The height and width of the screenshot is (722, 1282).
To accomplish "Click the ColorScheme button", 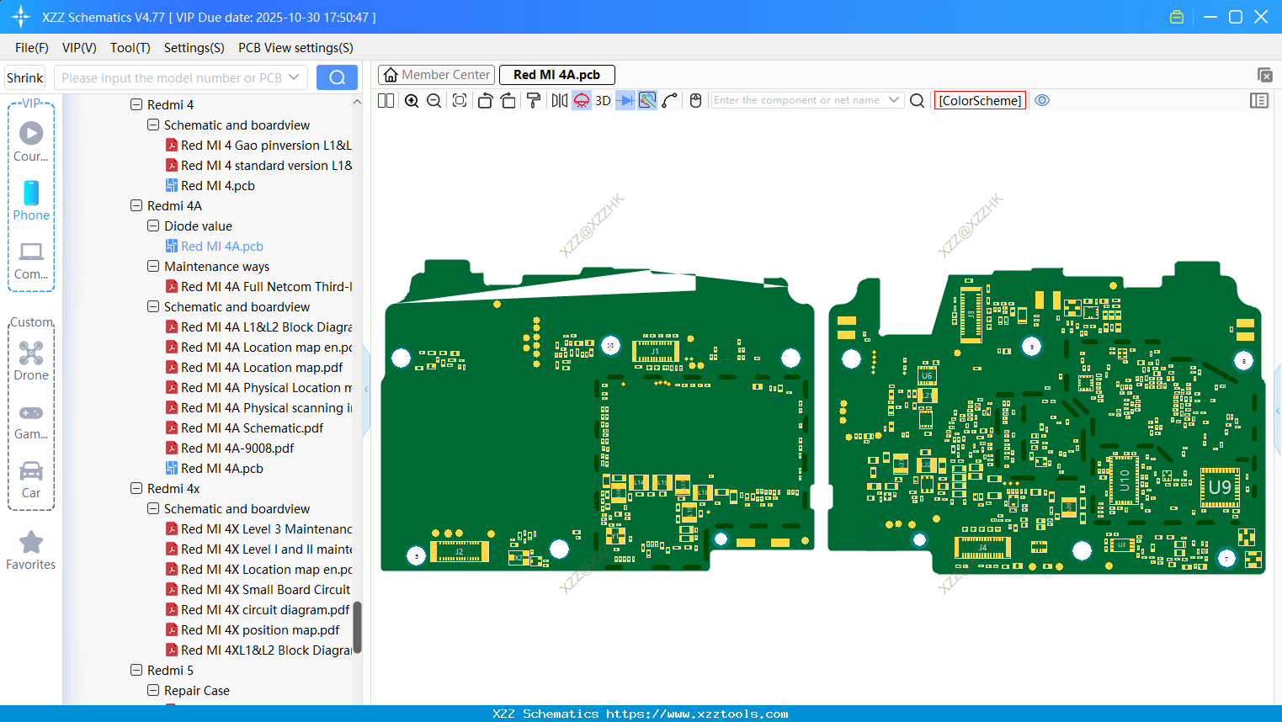I will pos(980,100).
